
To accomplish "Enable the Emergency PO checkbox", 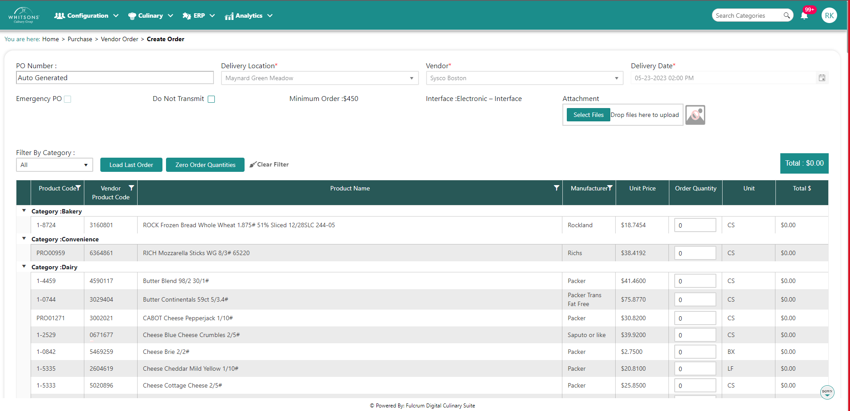I will [67, 99].
